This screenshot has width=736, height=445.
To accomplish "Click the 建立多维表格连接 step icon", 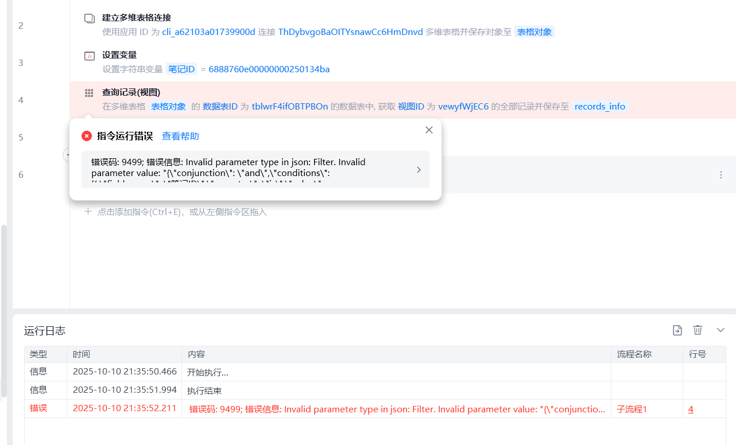I will point(89,18).
